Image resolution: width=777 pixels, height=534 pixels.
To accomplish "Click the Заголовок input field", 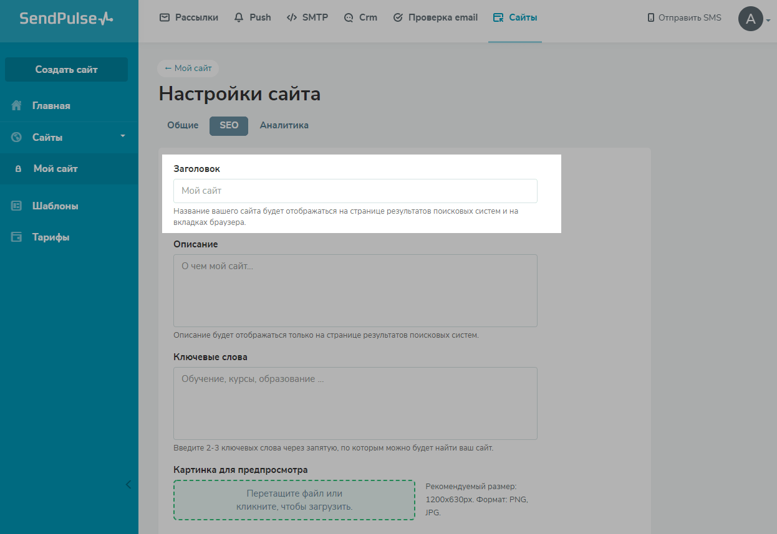I will coord(355,191).
